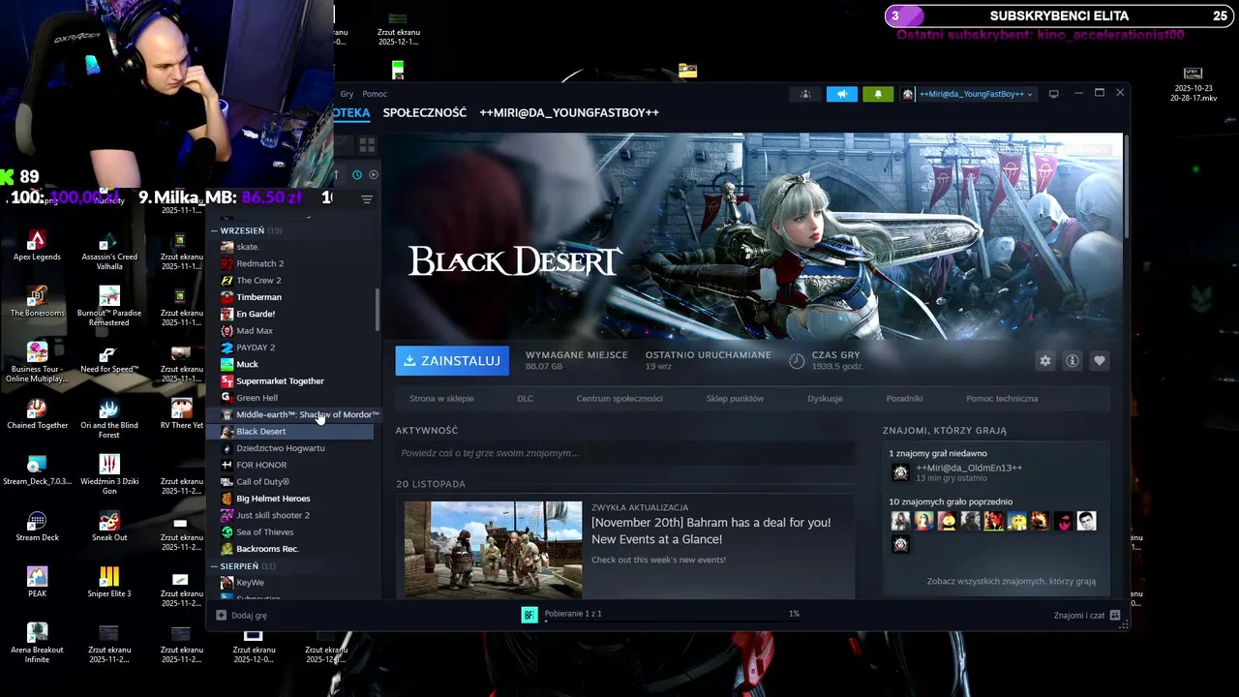Open the Dyskusje link

point(825,398)
